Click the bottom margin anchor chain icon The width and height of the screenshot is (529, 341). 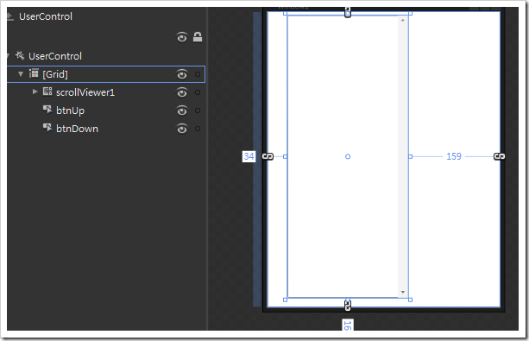pos(348,306)
